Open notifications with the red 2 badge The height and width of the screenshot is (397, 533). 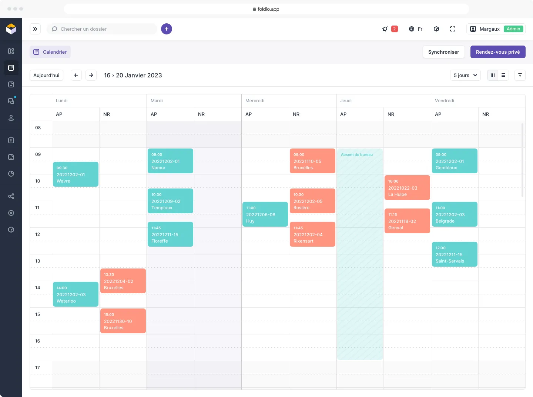click(x=390, y=29)
